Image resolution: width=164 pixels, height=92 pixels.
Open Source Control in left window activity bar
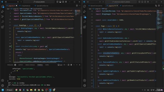(x=3, y=17)
